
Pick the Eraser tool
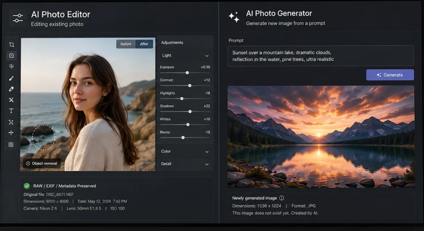click(x=11, y=89)
